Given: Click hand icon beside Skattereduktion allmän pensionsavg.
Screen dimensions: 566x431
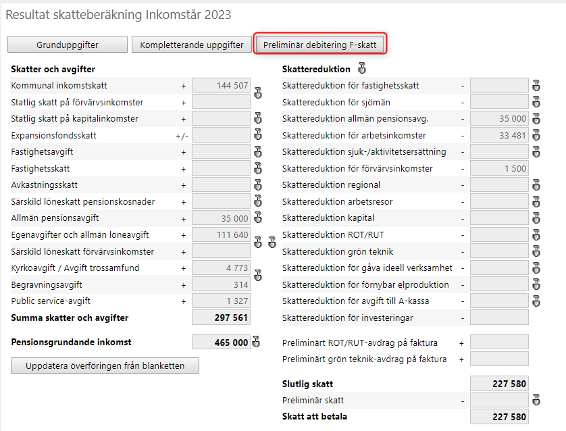Looking at the screenshot, I should (x=536, y=118).
